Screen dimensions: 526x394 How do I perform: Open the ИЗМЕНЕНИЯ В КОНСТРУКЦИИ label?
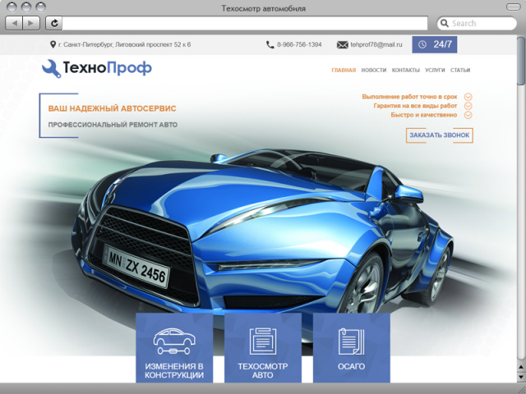tap(174, 370)
